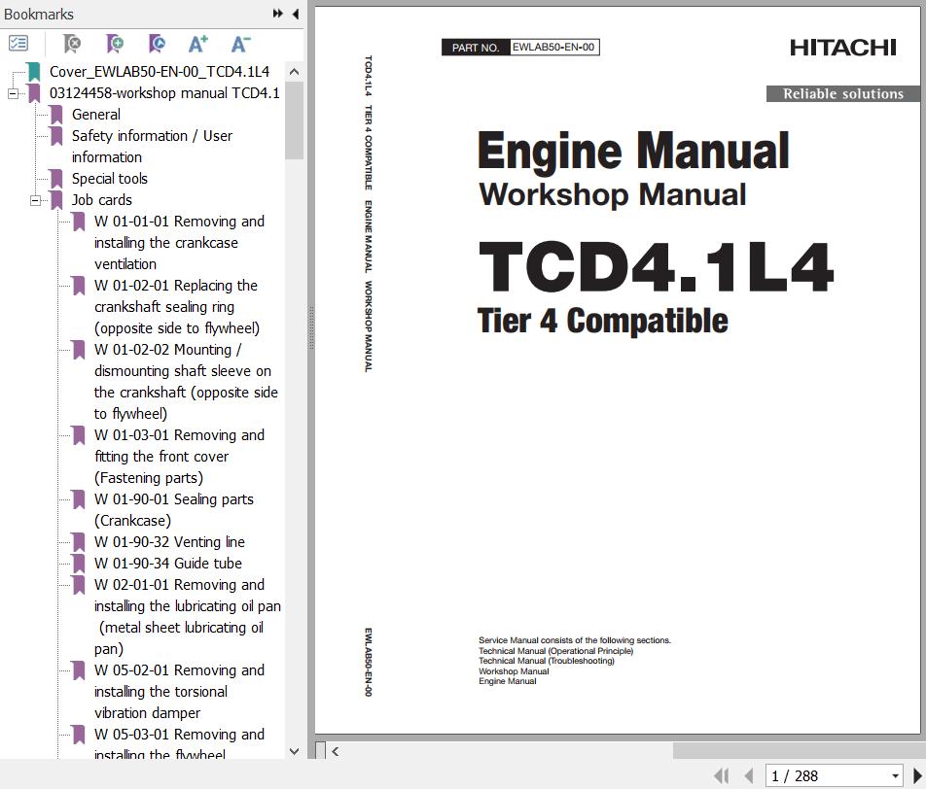Click the Technical Manual (Troubleshooting) line

(x=547, y=661)
